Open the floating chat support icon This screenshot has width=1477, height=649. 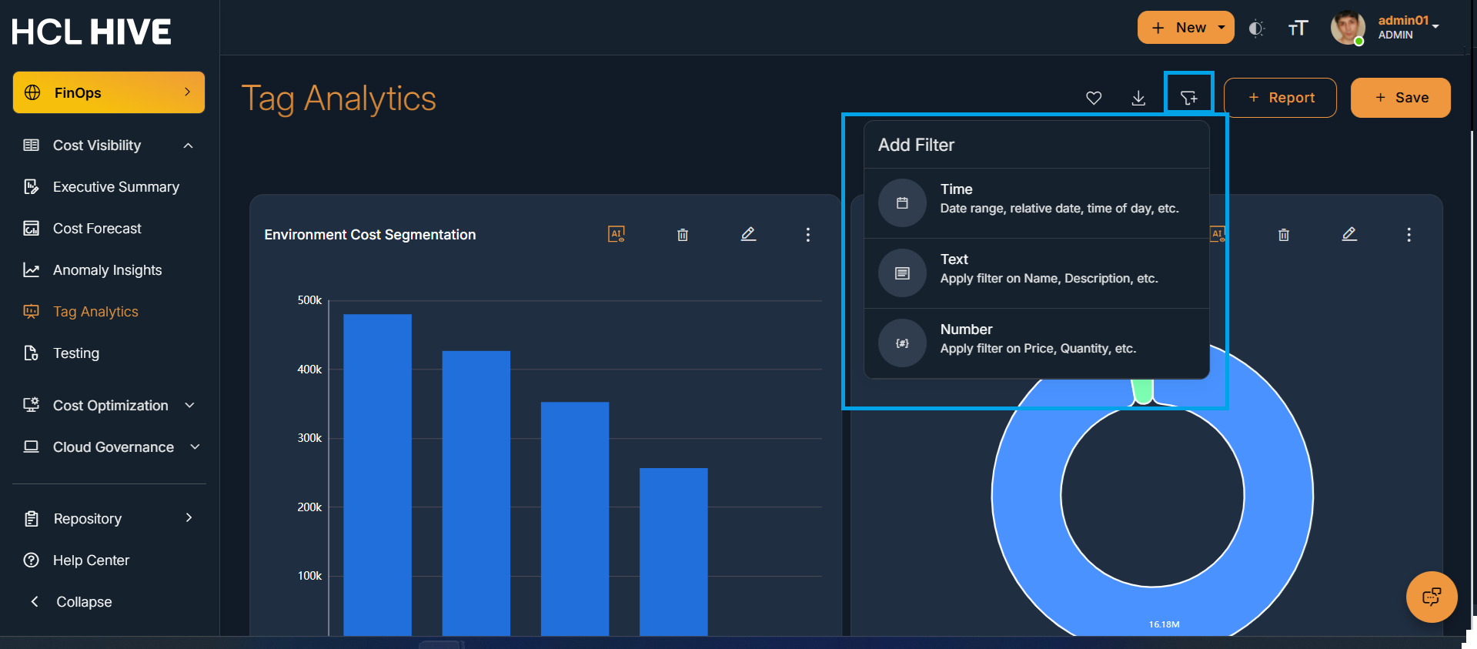click(1431, 597)
